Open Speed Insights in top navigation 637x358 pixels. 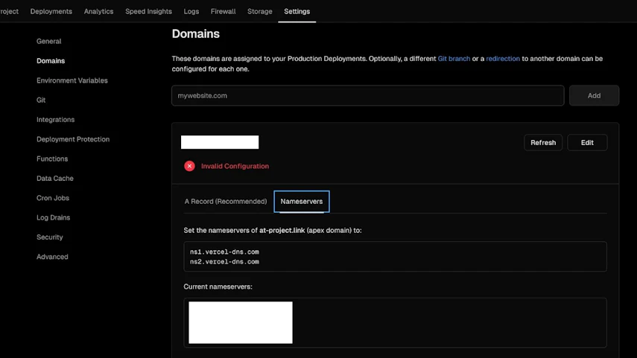(148, 11)
